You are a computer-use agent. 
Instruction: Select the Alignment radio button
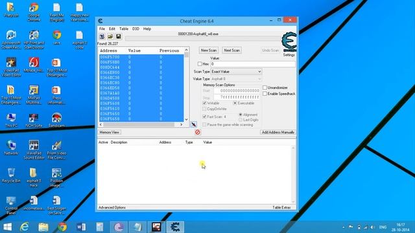point(241,115)
